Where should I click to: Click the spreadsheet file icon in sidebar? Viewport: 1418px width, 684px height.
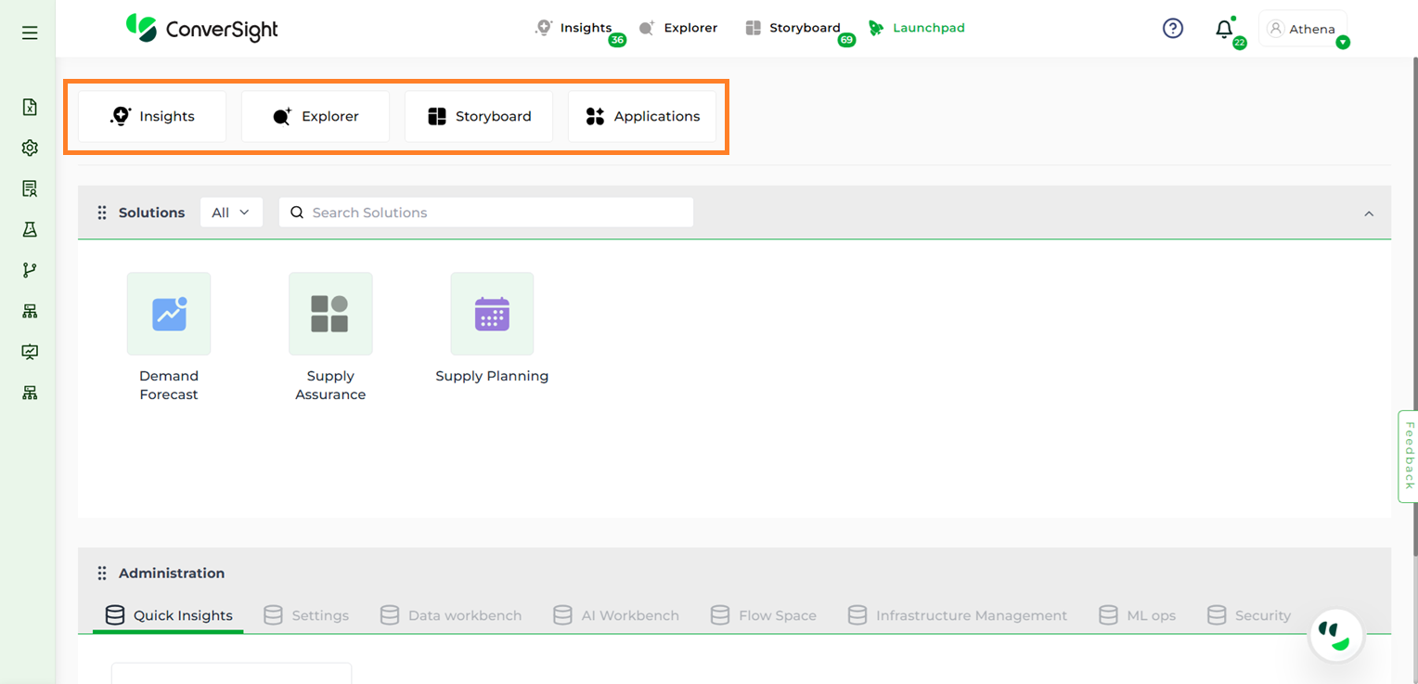tap(29, 107)
